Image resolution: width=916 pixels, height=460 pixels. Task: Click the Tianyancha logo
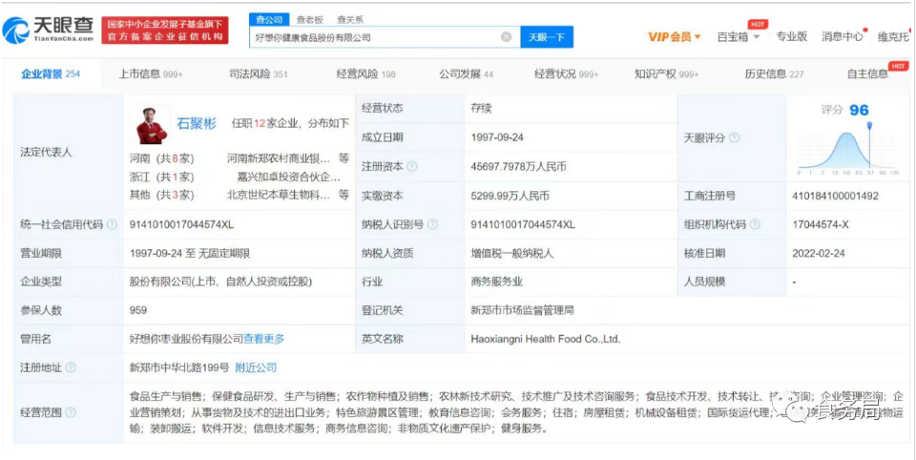coord(48,30)
